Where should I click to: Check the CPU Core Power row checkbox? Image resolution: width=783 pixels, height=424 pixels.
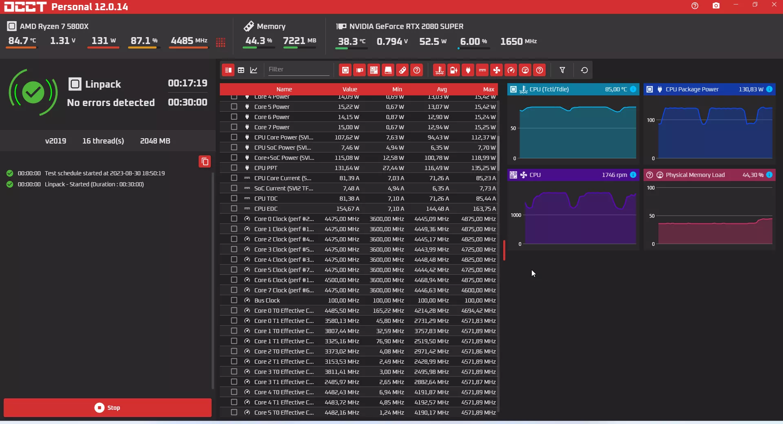coord(234,137)
